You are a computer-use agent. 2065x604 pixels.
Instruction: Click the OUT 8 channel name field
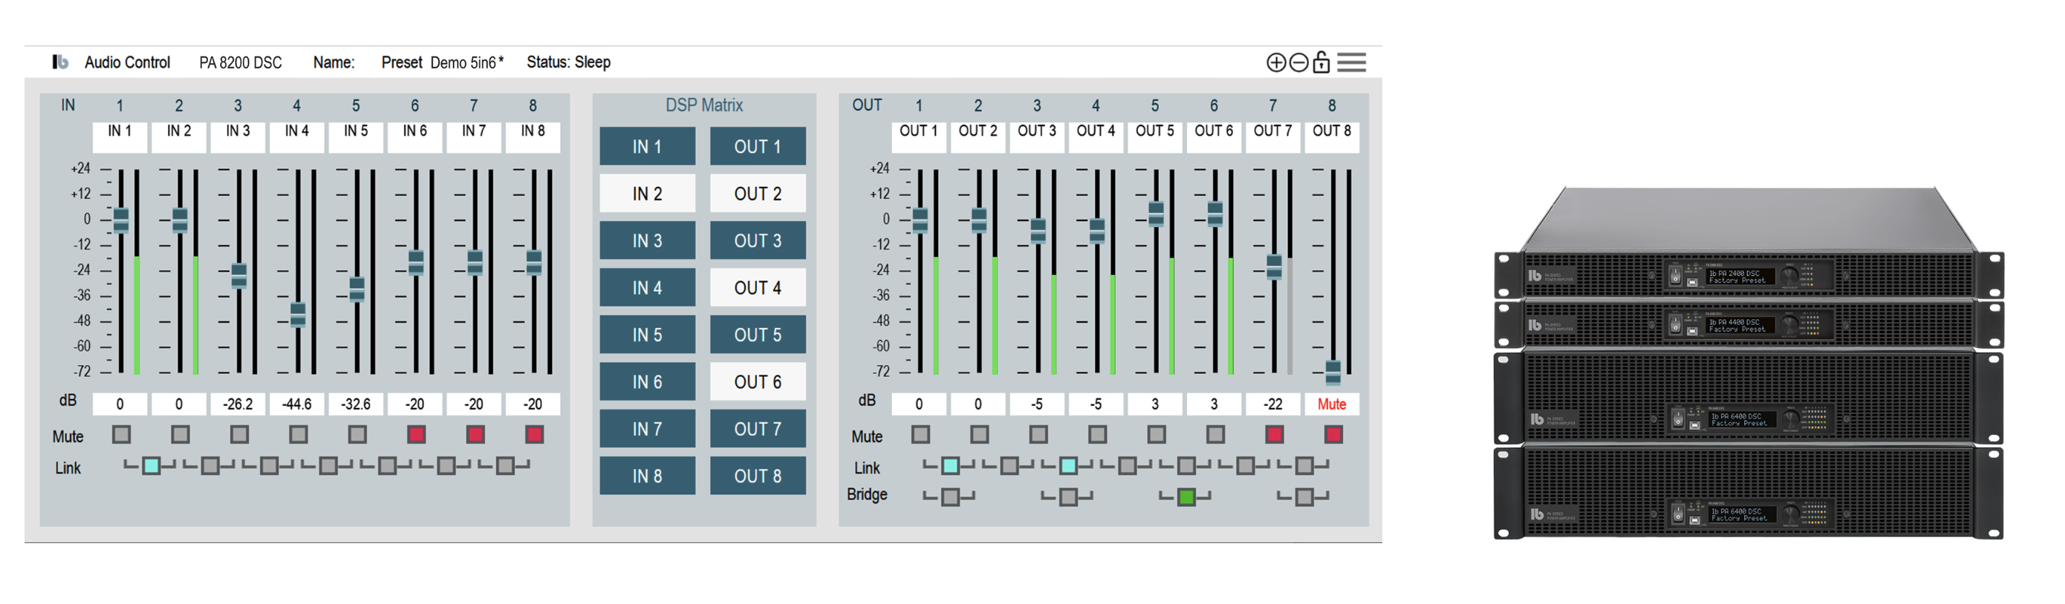pyautogui.click(x=1333, y=137)
